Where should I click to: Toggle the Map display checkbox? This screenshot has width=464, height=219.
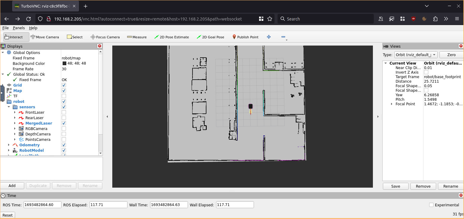coord(64,90)
